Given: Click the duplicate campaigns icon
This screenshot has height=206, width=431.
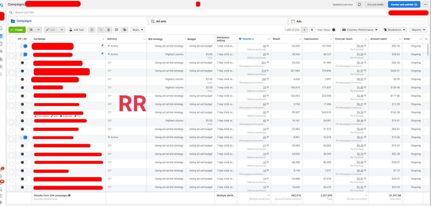Looking at the screenshot, I should pyautogui.click(x=31, y=30).
